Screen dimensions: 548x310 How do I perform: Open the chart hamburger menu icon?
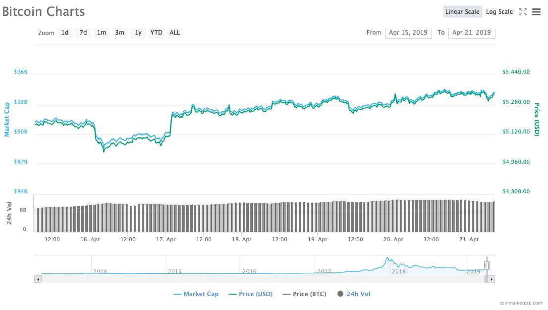click(x=536, y=12)
